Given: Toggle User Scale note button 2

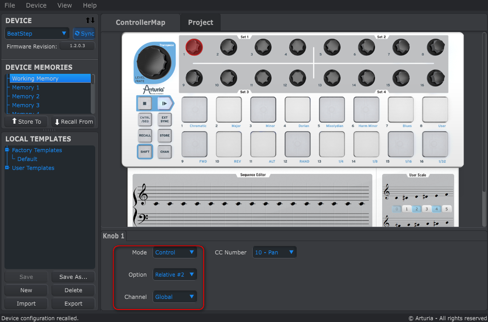Looking at the screenshot, I should coord(416,209).
